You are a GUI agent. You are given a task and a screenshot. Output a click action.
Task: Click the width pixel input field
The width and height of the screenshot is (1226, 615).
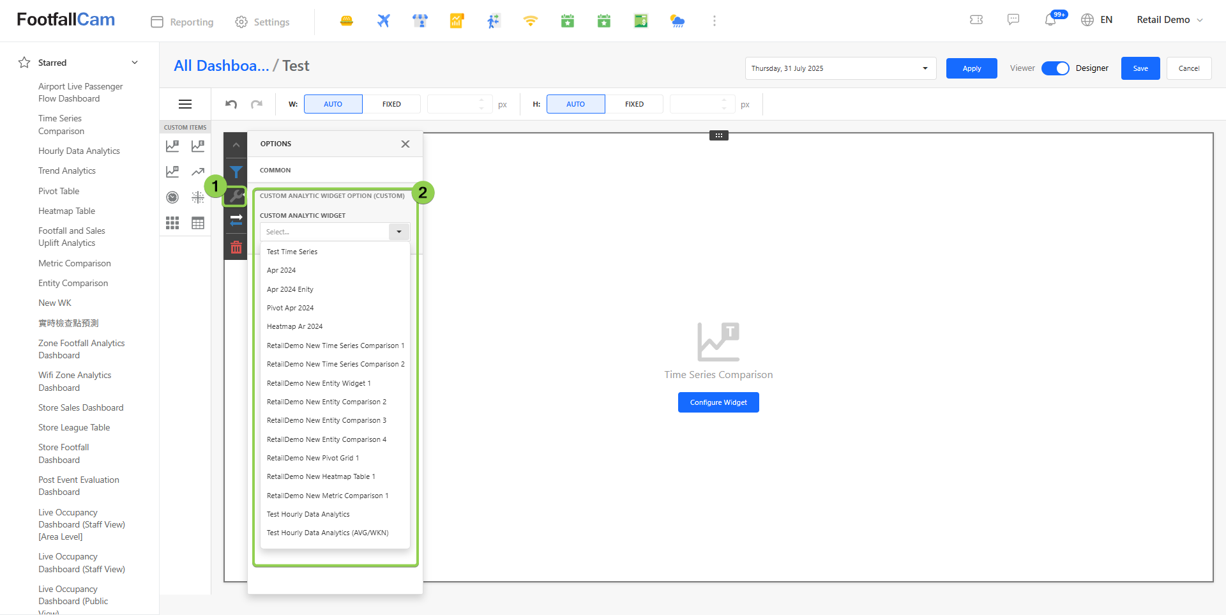(453, 104)
